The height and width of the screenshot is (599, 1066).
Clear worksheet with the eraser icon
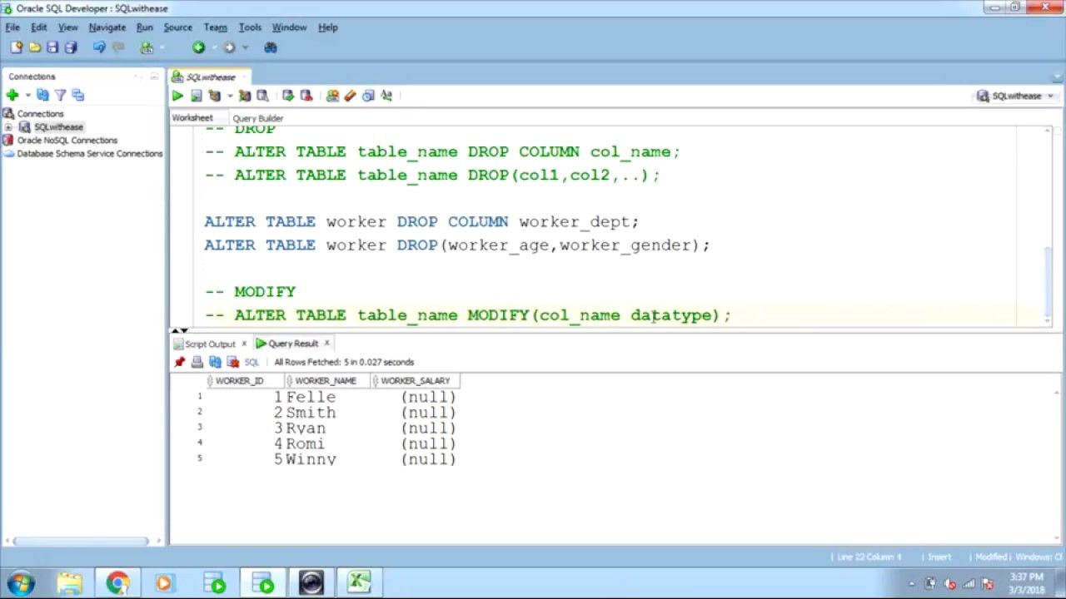(350, 96)
